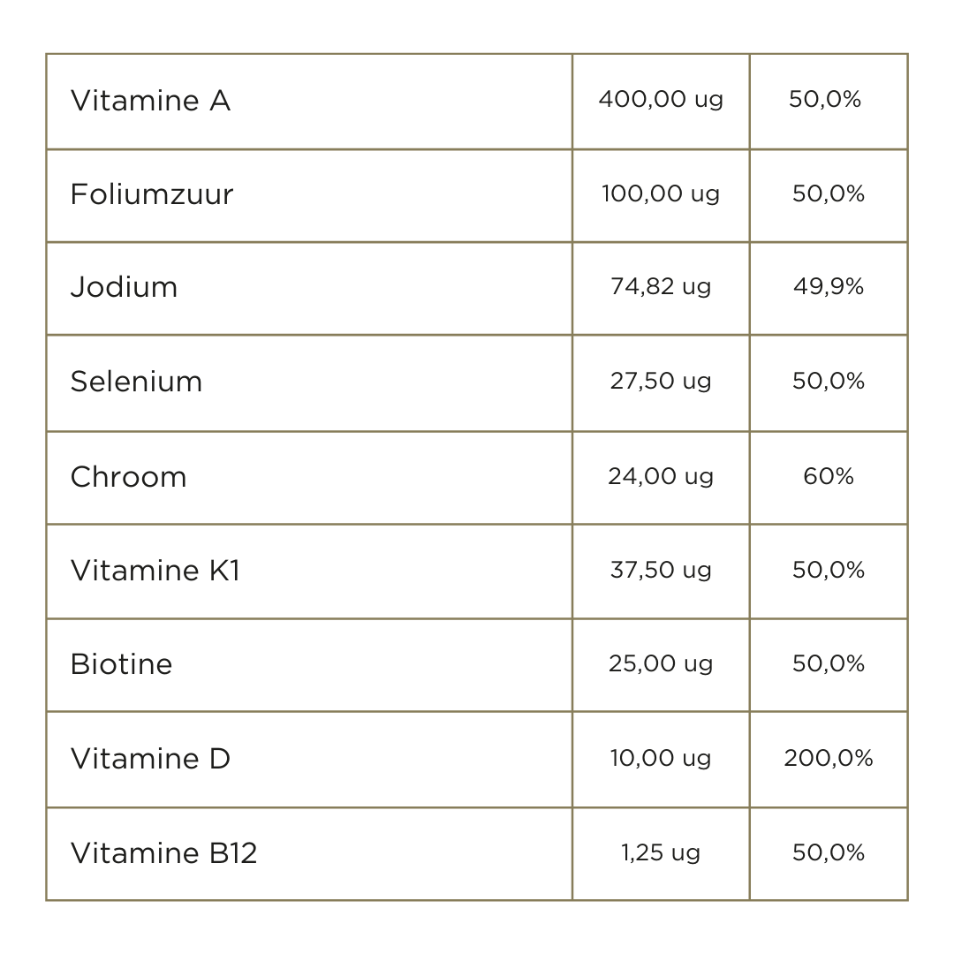Select the Foliumzuur nutrient name
954x954 pixels.
[x=152, y=194]
